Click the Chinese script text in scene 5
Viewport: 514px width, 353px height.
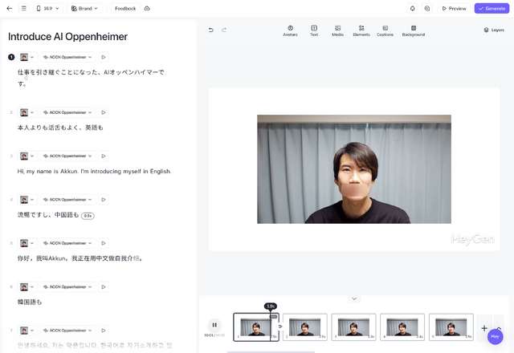coord(80,258)
